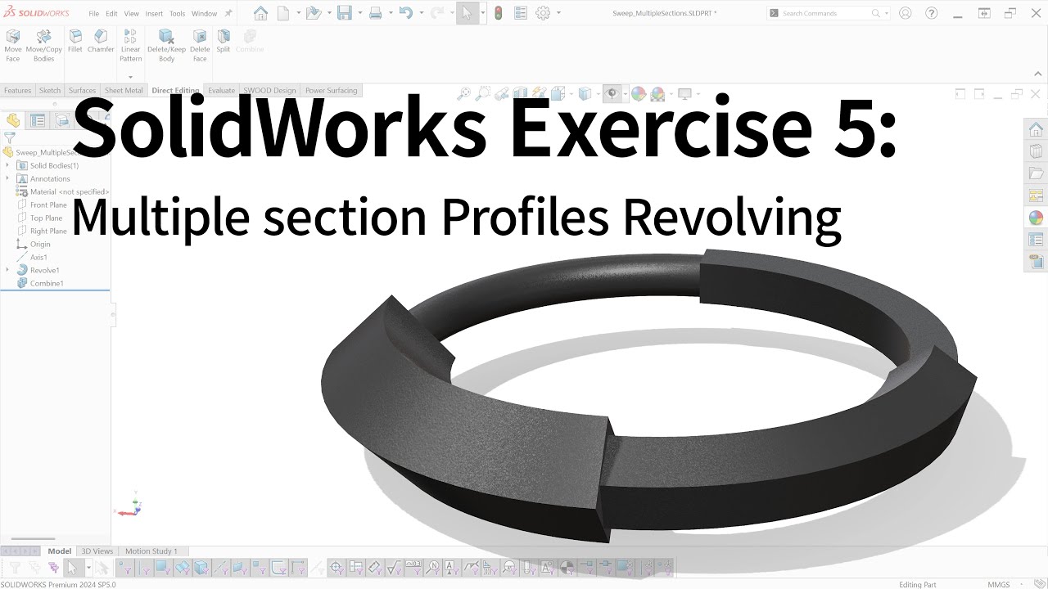Viewport: 1048px width, 589px height.
Task: Toggle the Select cursor in filter bar
Action: click(72, 567)
